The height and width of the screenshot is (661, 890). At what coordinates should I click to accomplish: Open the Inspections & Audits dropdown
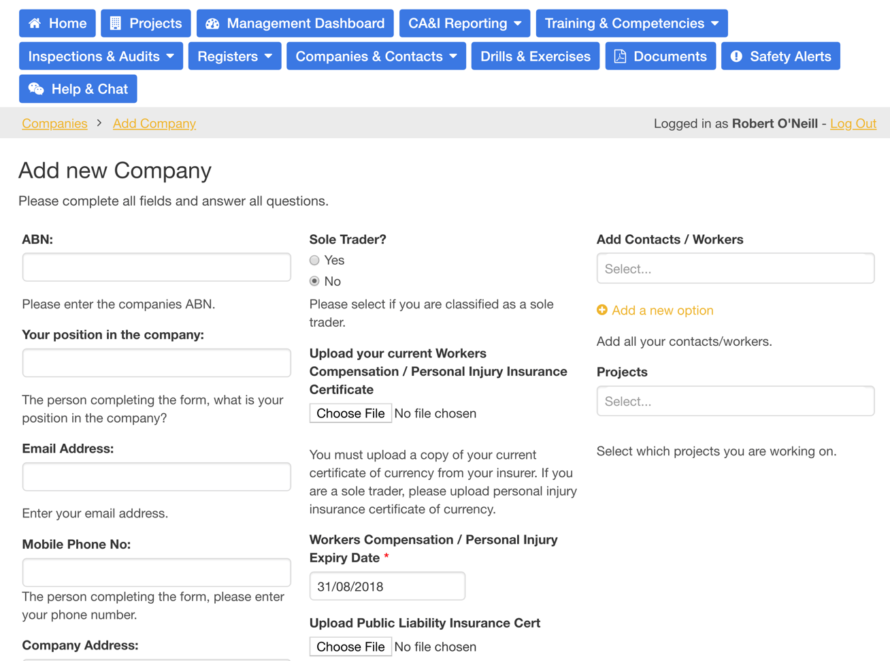point(101,56)
